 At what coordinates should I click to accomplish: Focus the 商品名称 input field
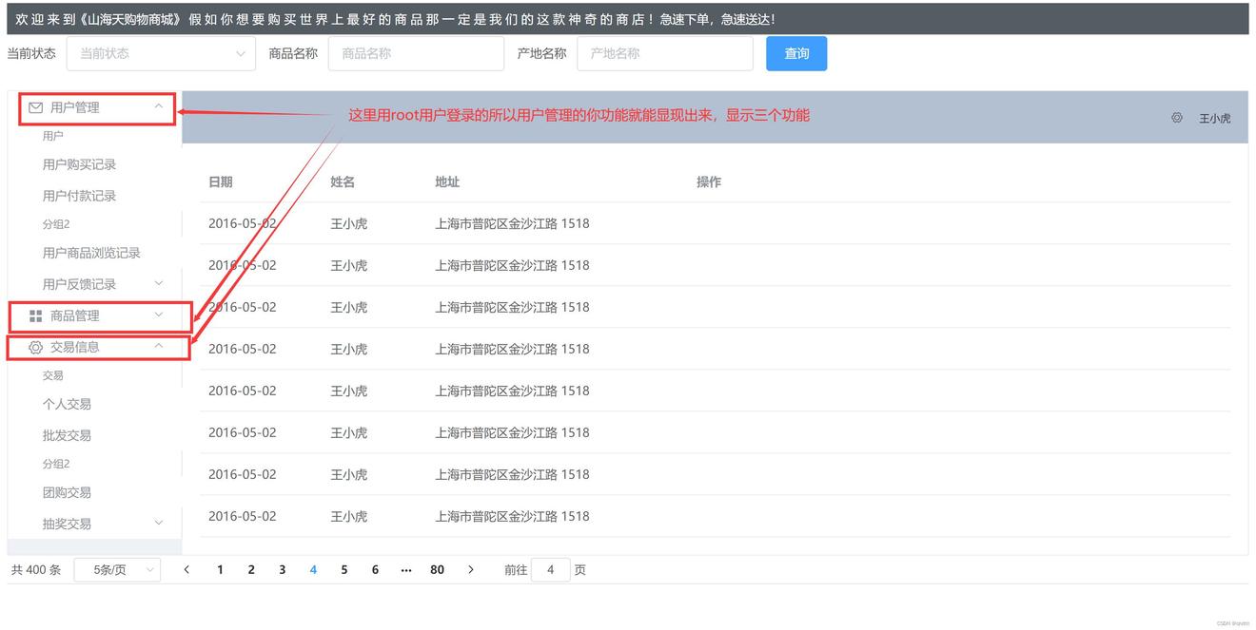pyautogui.click(x=416, y=54)
